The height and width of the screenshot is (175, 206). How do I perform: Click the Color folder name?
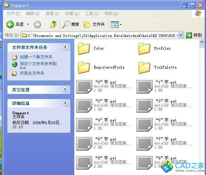(x=99, y=48)
